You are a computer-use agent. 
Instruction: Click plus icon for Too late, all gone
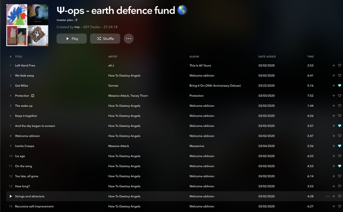coord(334,176)
